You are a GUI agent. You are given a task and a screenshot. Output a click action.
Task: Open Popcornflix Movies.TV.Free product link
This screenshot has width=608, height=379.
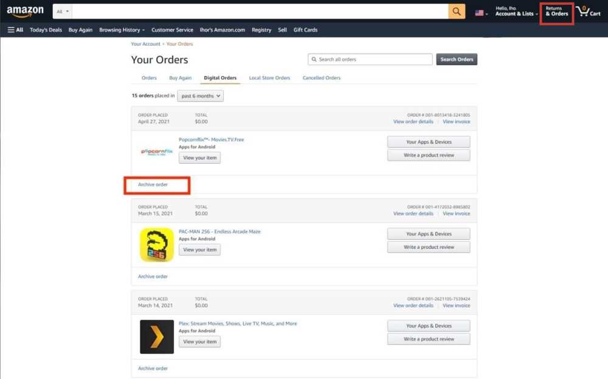212,140
